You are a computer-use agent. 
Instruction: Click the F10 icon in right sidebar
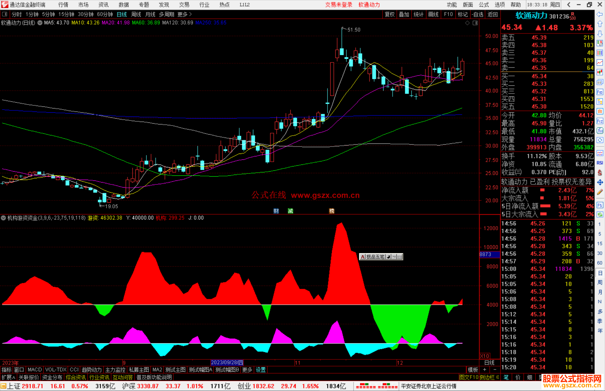(600, 92)
